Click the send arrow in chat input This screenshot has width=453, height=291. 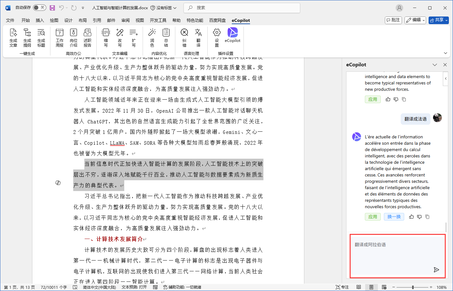pyautogui.click(x=436, y=270)
